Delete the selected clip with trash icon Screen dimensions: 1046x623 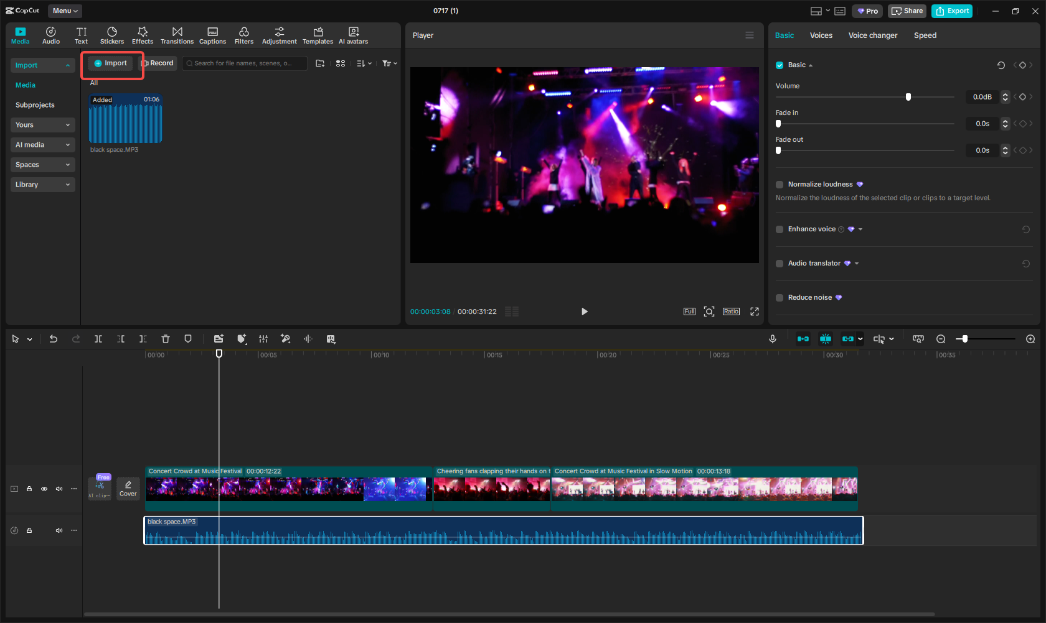click(x=166, y=339)
